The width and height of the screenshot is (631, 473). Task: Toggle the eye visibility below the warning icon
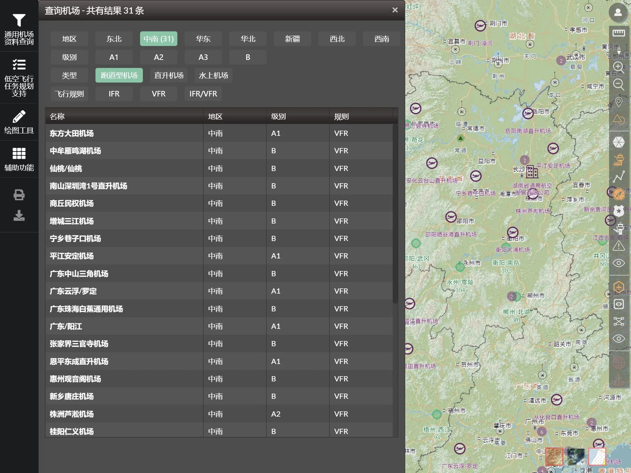click(x=619, y=263)
